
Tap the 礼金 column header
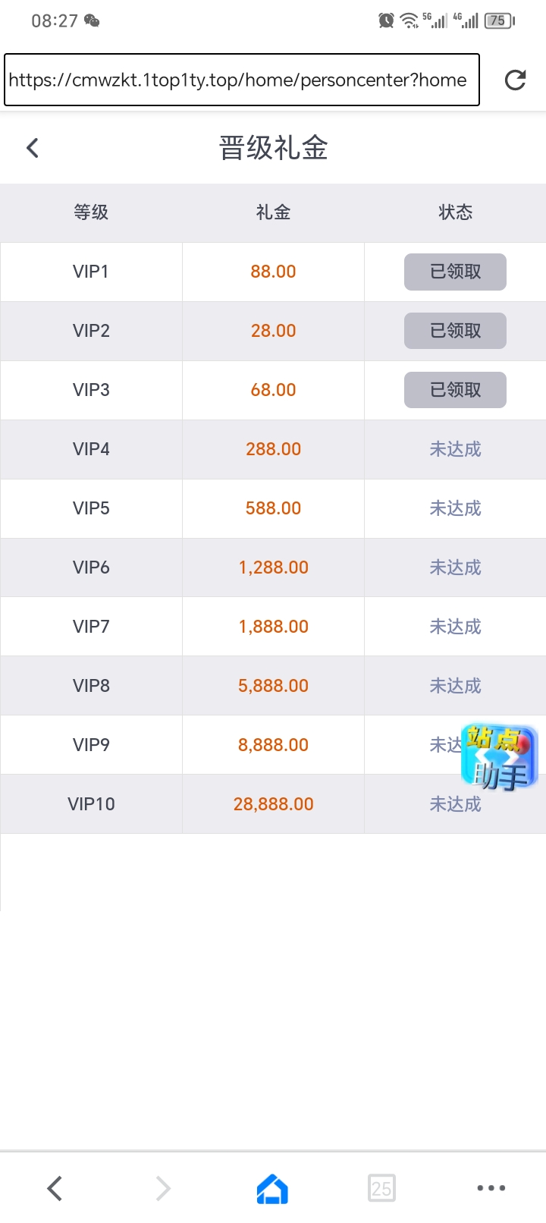(x=273, y=212)
